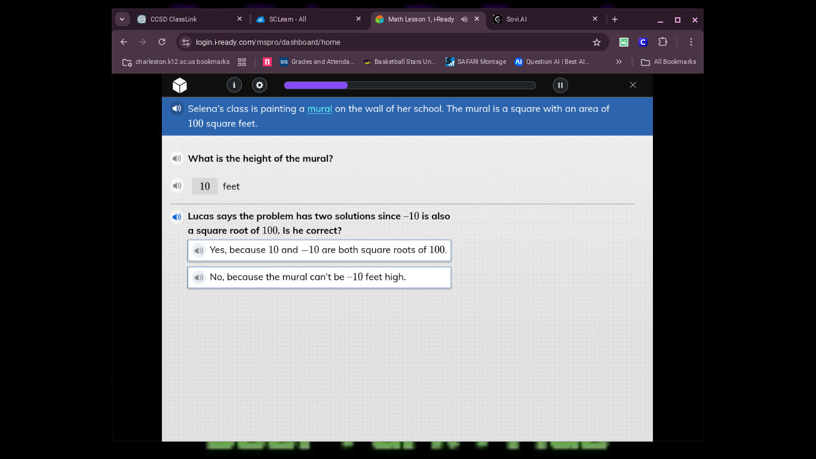Open the "mural" vocabulary link
This screenshot has width=816, height=459.
click(320, 109)
